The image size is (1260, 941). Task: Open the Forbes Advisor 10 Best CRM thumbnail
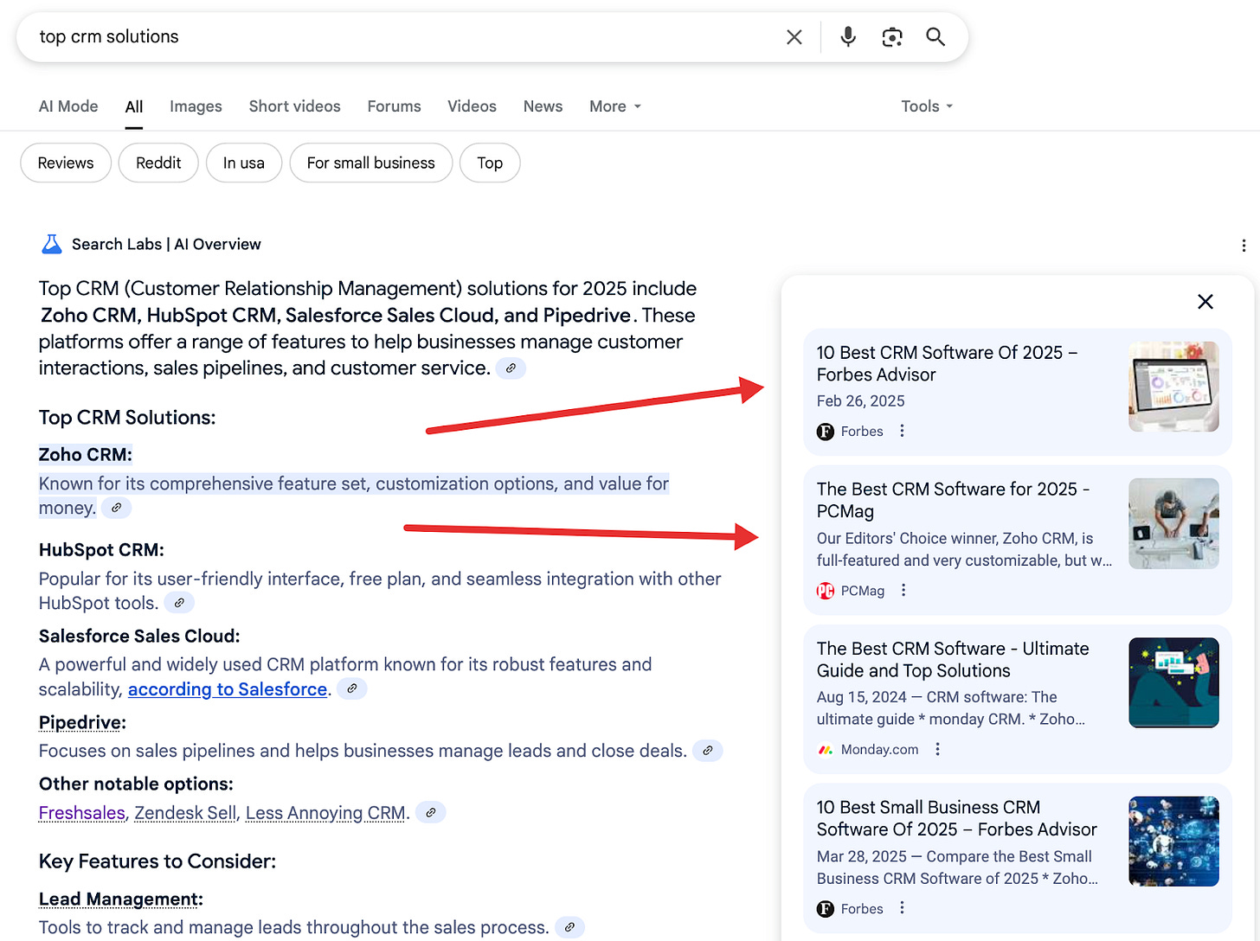click(x=1173, y=387)
